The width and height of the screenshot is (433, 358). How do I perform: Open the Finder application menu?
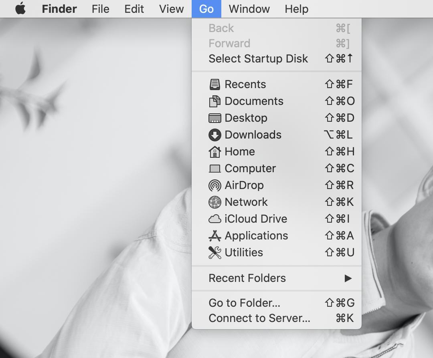pos(59,9)
